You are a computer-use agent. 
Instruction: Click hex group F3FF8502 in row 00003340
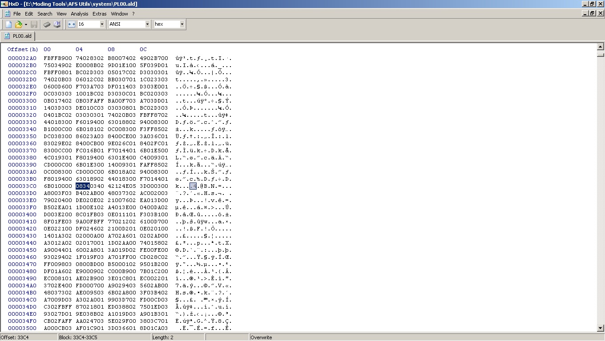(154, 129)
